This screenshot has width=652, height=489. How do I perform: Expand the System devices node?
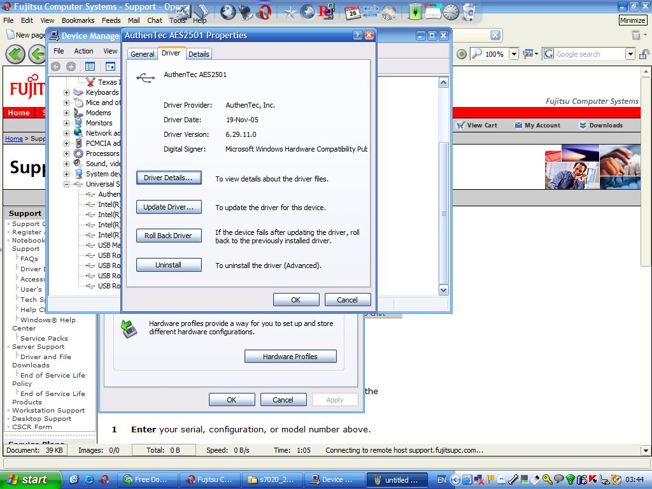[x=66, y=174]
